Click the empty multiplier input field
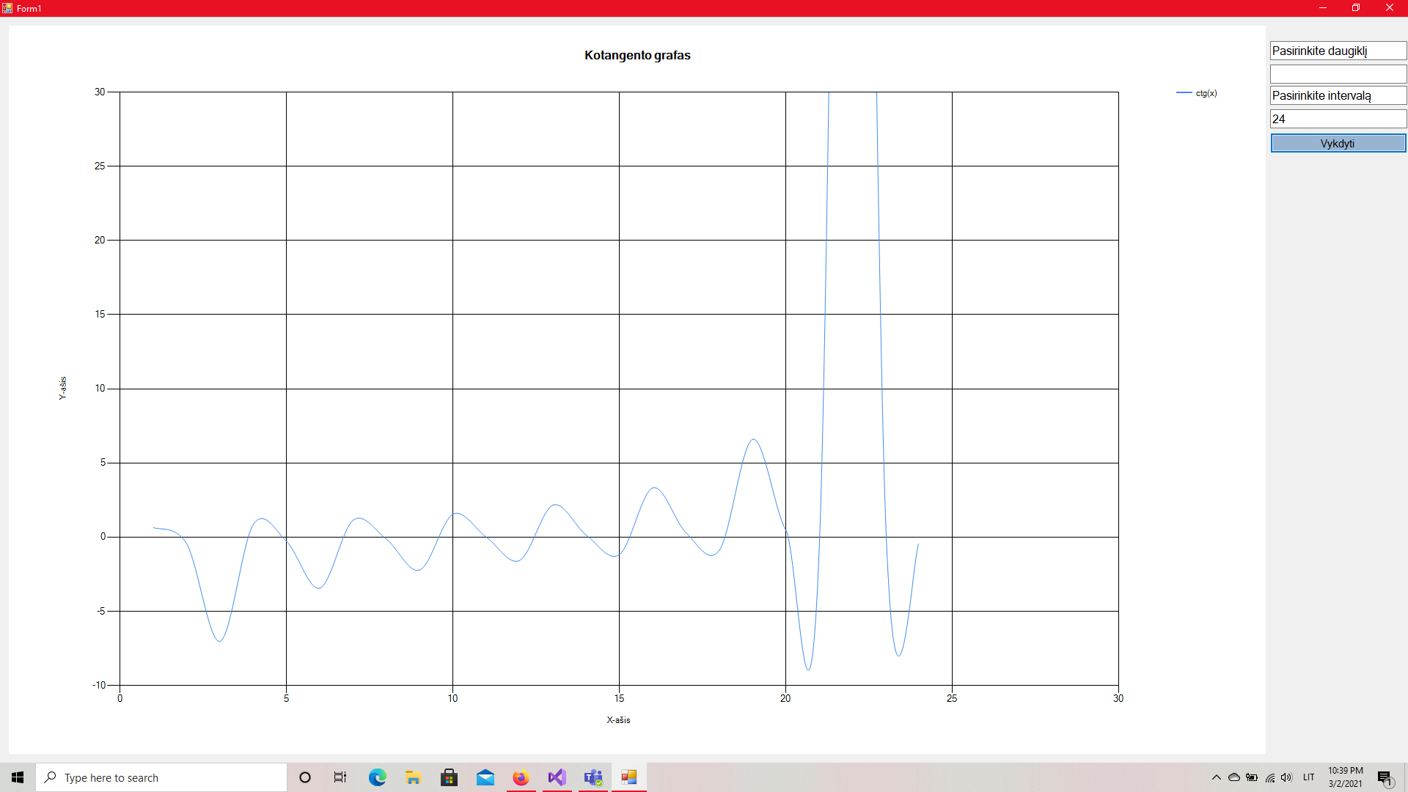Viewport: 1408px width, 792px height. pos(1338,74)
